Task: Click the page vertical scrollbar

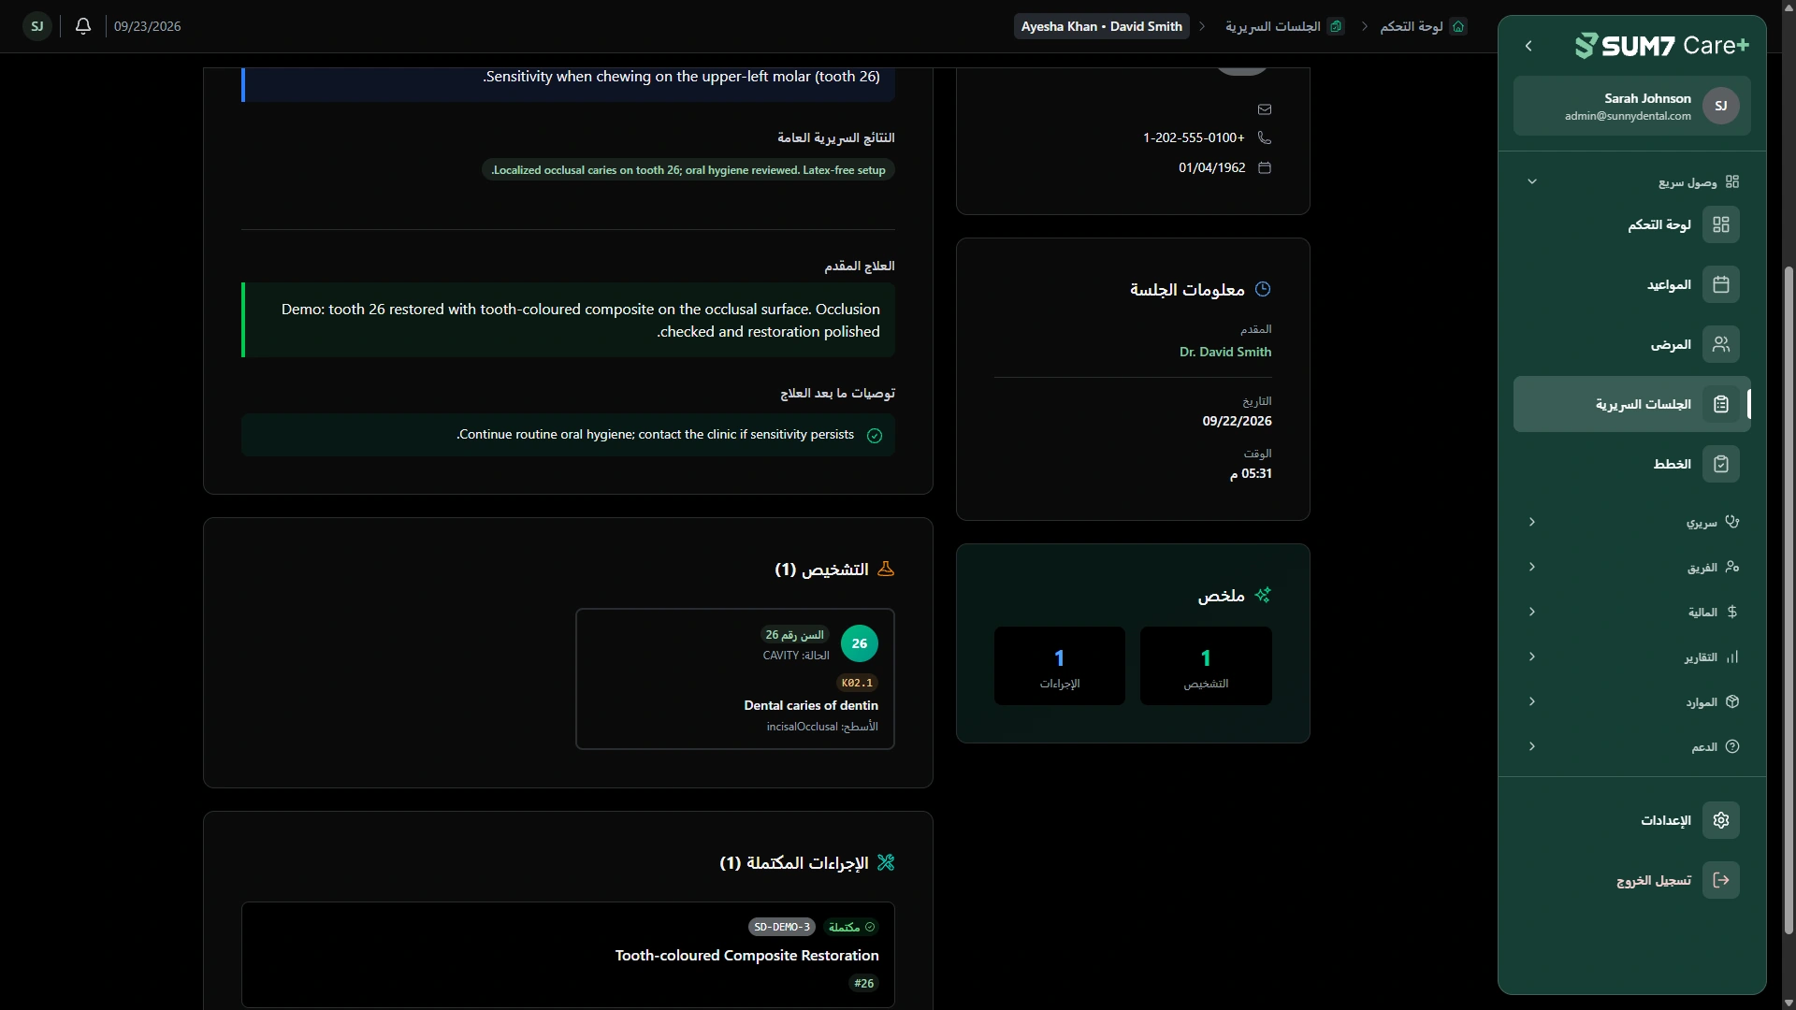Action: [x=1789, y=599]
